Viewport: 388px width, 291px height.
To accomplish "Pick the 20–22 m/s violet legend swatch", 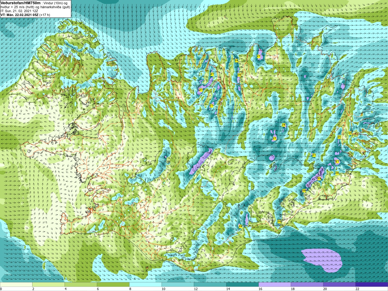I will coord(339,285).
